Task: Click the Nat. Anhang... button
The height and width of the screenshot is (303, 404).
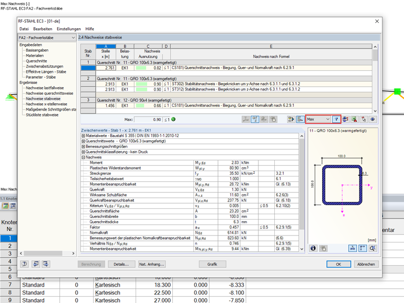Action: pos(151,264)
